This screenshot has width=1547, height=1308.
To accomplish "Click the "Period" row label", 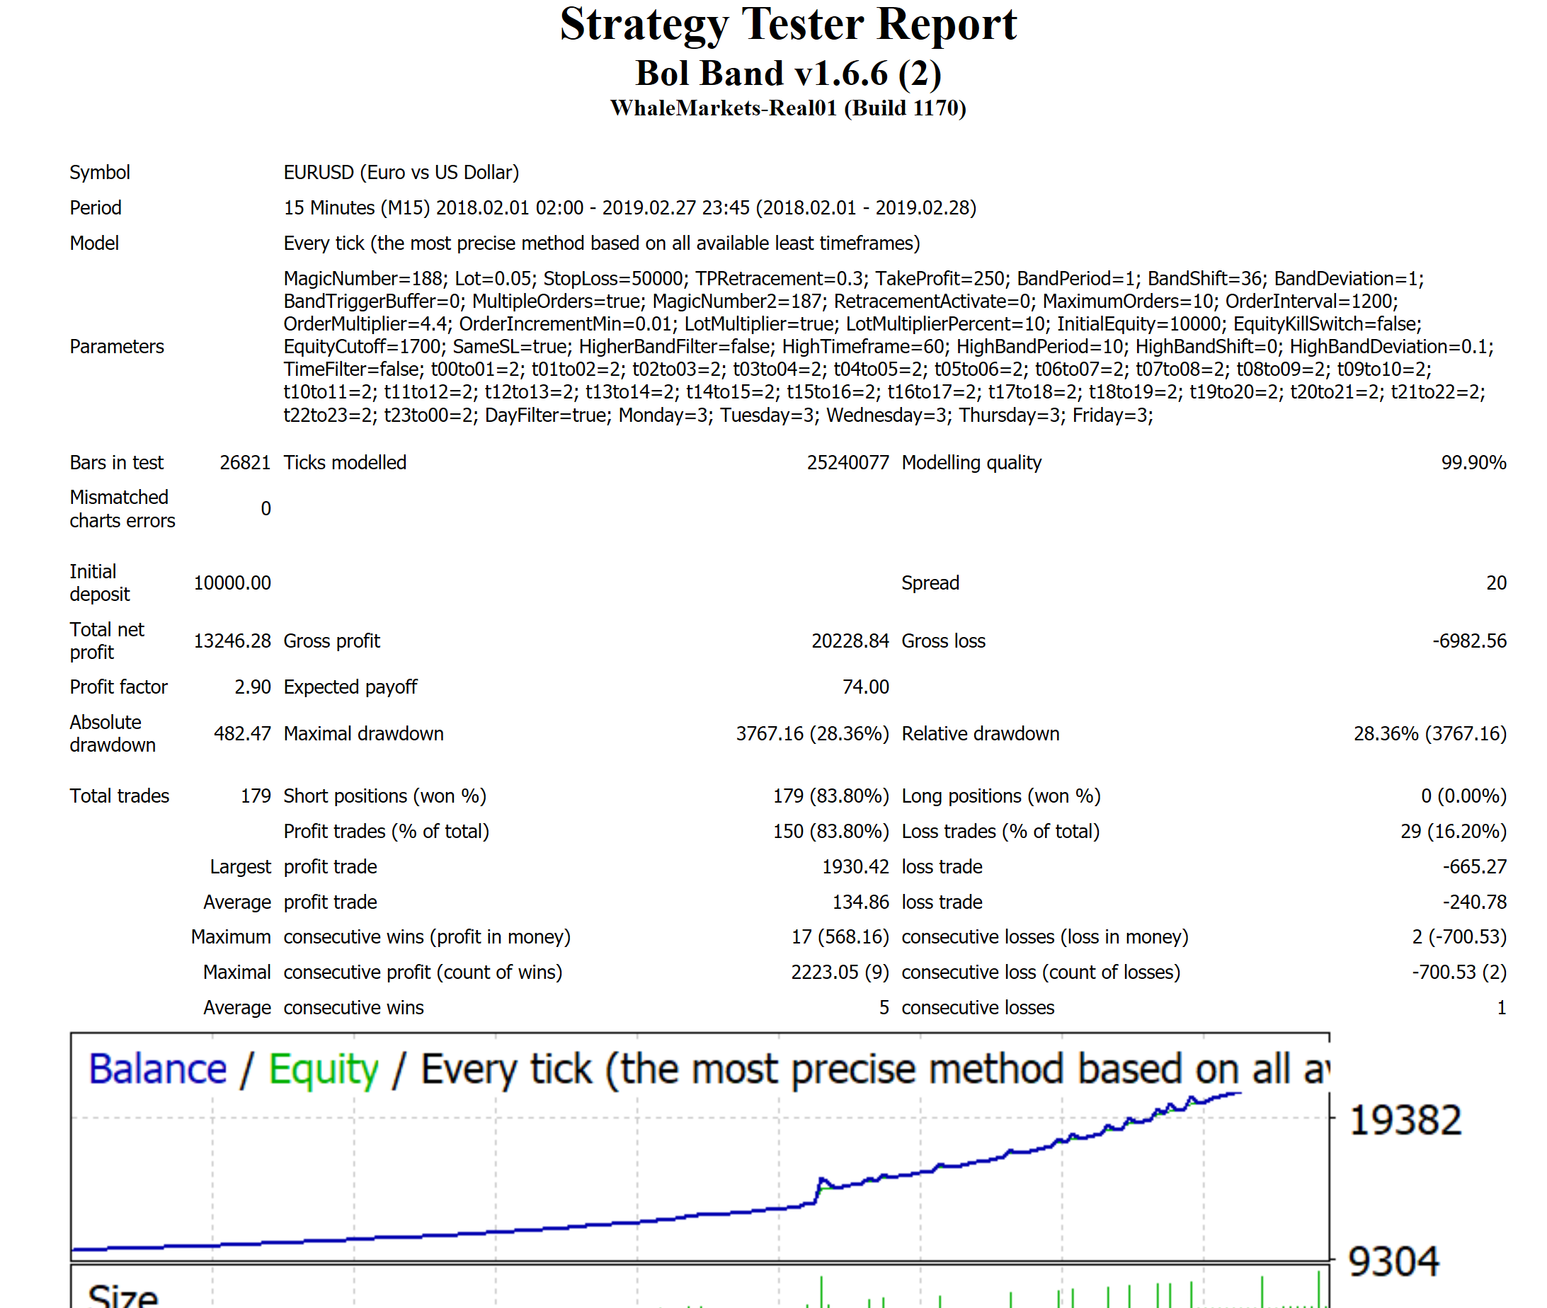I will [x=96, y=208].
